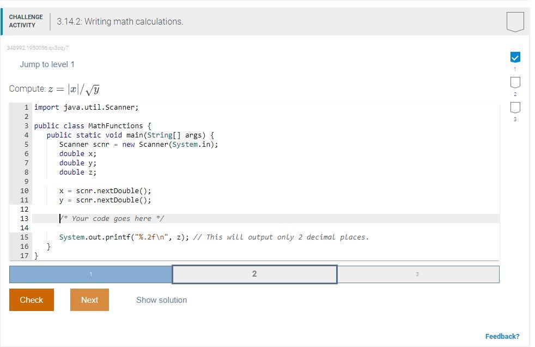Click the completed level 1 badge

click(x=514, y=57)
